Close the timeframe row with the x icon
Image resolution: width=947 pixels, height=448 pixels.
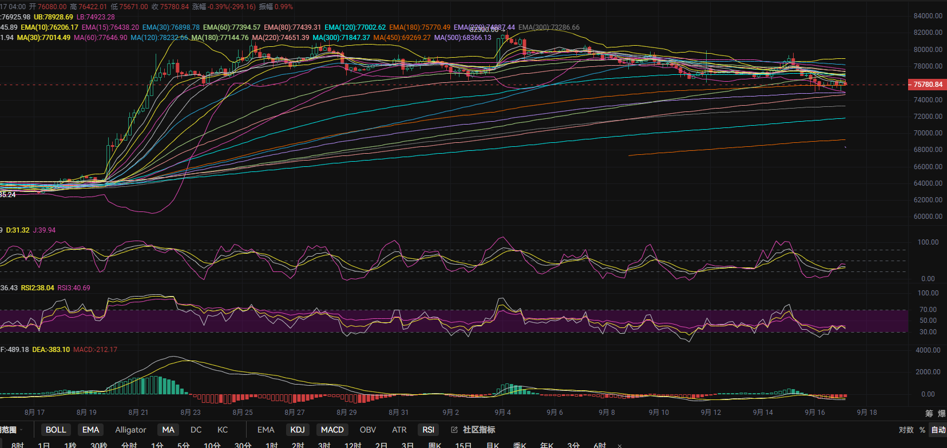point(620,445)
